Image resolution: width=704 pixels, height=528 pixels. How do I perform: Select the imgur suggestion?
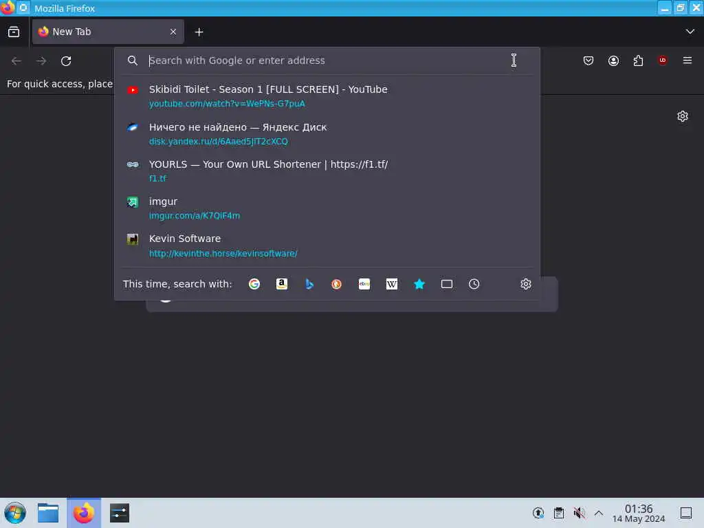pyautogui.click(x=327, y=208)
